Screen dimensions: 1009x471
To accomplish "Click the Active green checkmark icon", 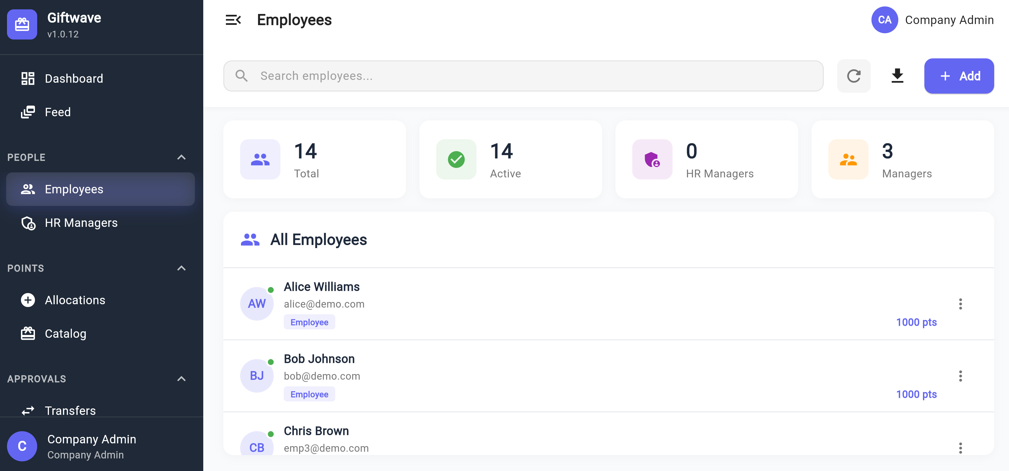I will tap(456, 159).
